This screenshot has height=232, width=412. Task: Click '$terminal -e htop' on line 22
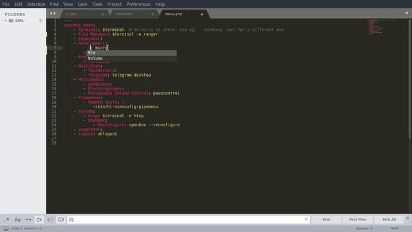click(x=123, y=116)
